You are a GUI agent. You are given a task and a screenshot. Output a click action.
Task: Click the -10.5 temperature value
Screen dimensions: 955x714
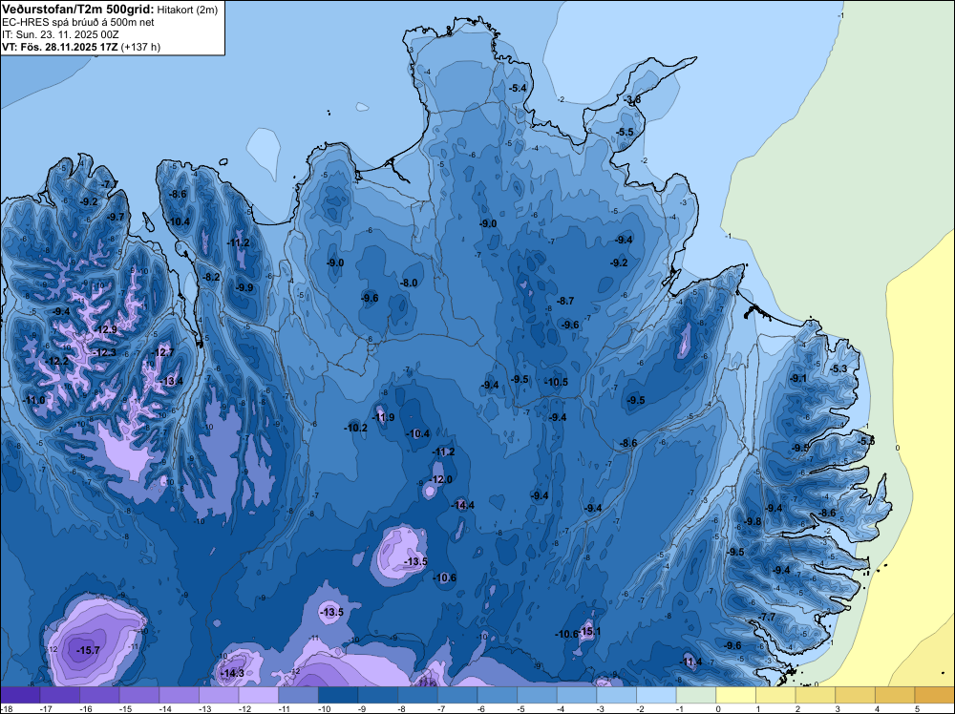click(556, 382)
